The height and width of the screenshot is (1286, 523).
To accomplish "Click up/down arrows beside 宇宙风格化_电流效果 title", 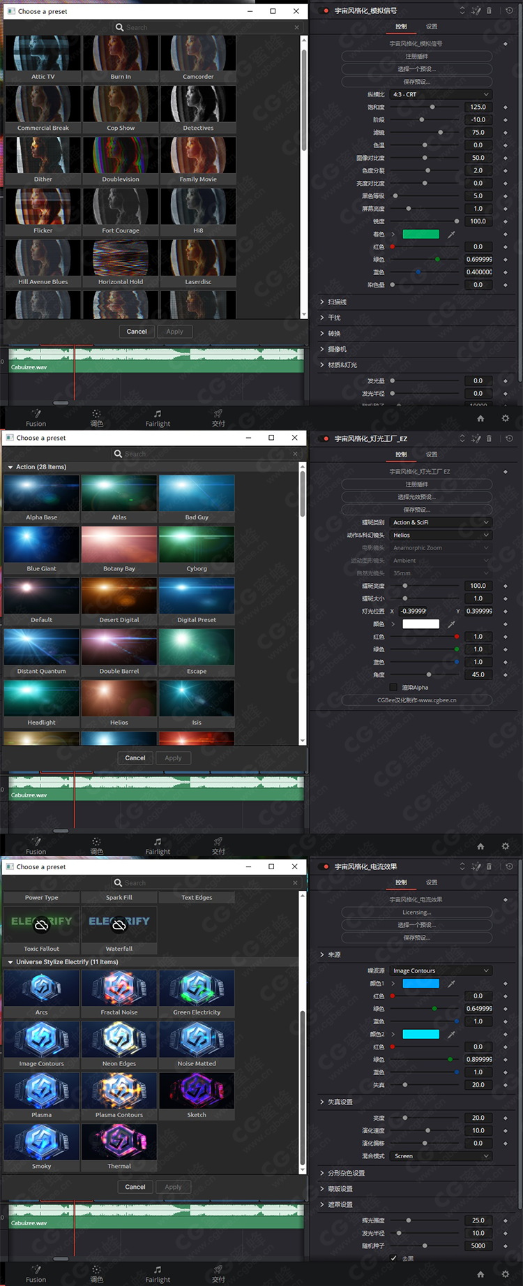I will (x=462, y=866).
